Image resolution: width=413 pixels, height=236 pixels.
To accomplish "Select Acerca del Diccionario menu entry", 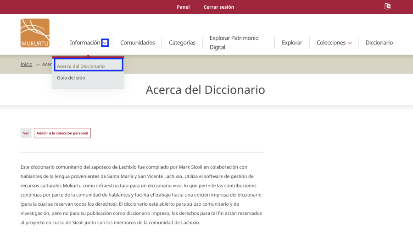I will (89, 65).
